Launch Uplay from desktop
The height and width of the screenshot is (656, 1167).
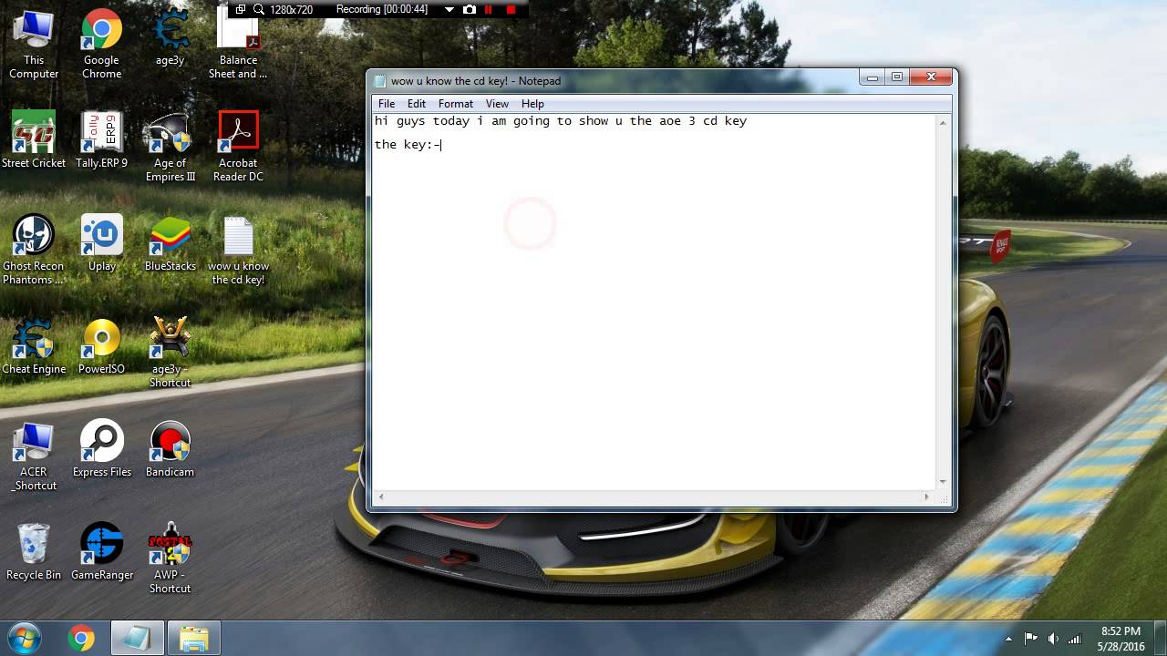[x=101, y=243]
